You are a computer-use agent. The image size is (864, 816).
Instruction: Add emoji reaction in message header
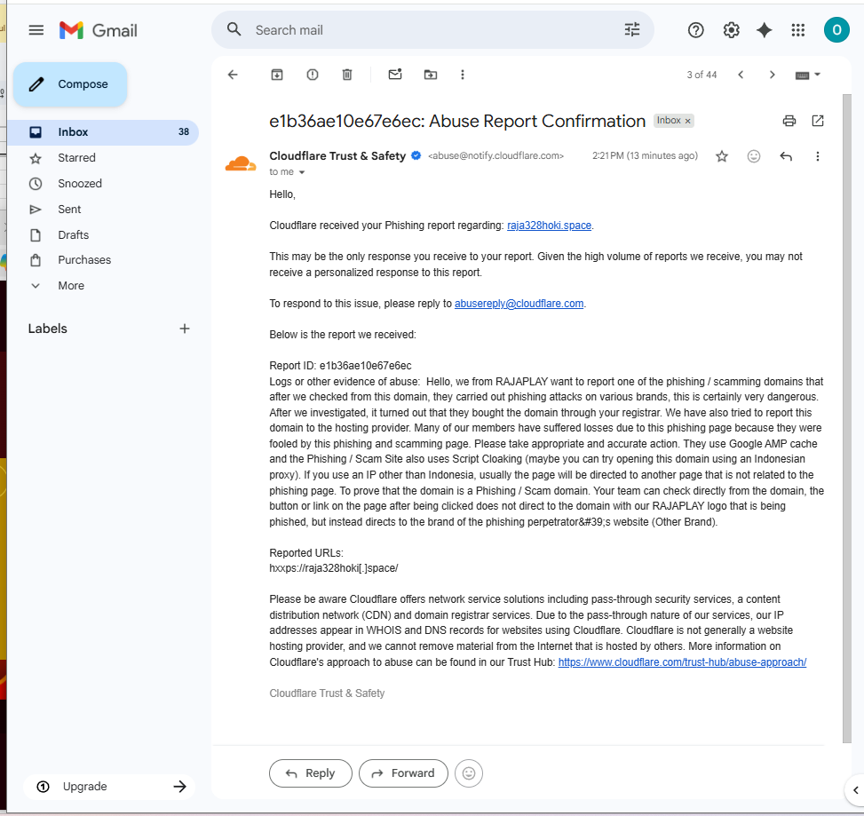[x=754, y=156]
